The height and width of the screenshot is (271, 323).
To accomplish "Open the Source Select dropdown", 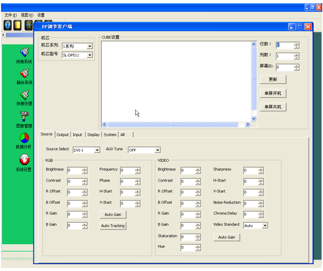I will [x=97, y=150].
